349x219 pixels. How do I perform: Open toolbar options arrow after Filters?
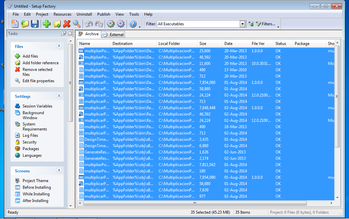pyautogui.click(x=278, y=27)
